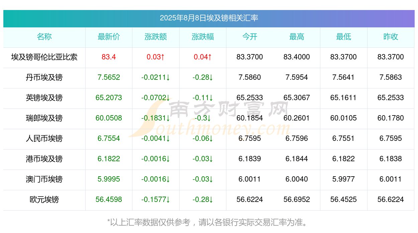Click the latest price 7.5652

pyautogui.click(x=109, y=77)
